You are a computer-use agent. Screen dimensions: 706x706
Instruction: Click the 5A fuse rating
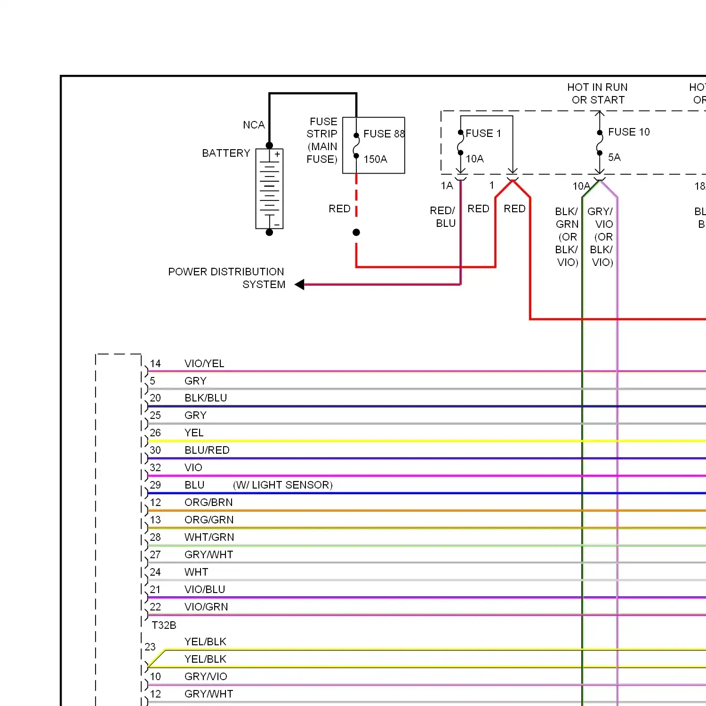(614, 158)
